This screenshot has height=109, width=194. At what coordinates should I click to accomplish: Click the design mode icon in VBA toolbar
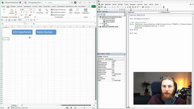pos(130,7)
